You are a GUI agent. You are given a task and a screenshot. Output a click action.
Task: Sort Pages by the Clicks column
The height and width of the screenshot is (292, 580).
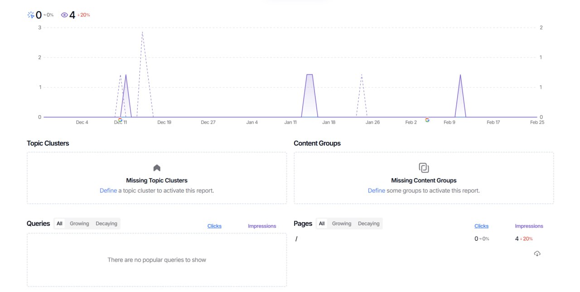pyautogui.click(x=481, y=226)
